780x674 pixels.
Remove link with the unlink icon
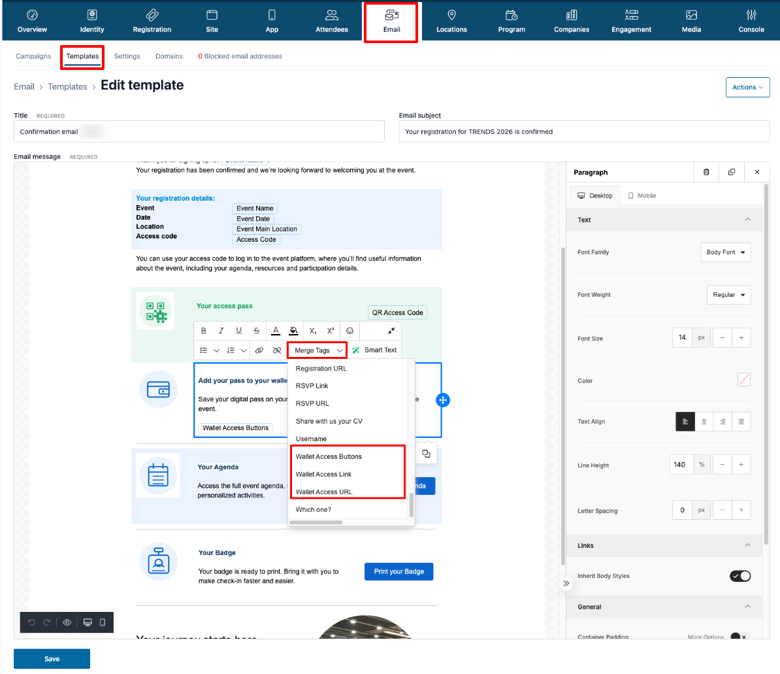[277, 350]
